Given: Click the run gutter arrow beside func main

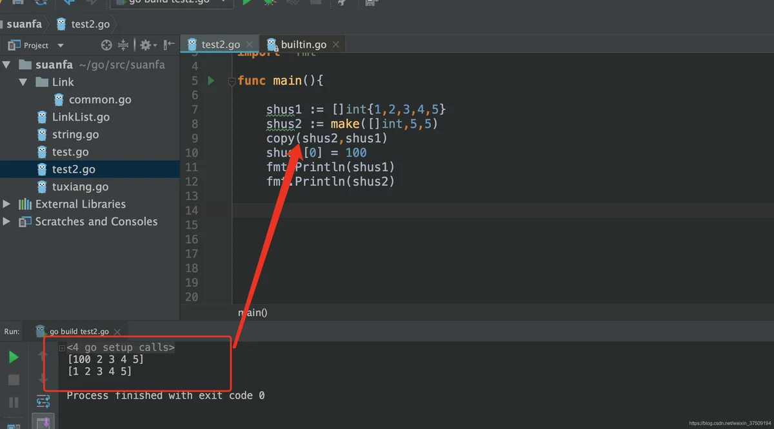Looking at the screenshot, I should [x=210, y=81].
